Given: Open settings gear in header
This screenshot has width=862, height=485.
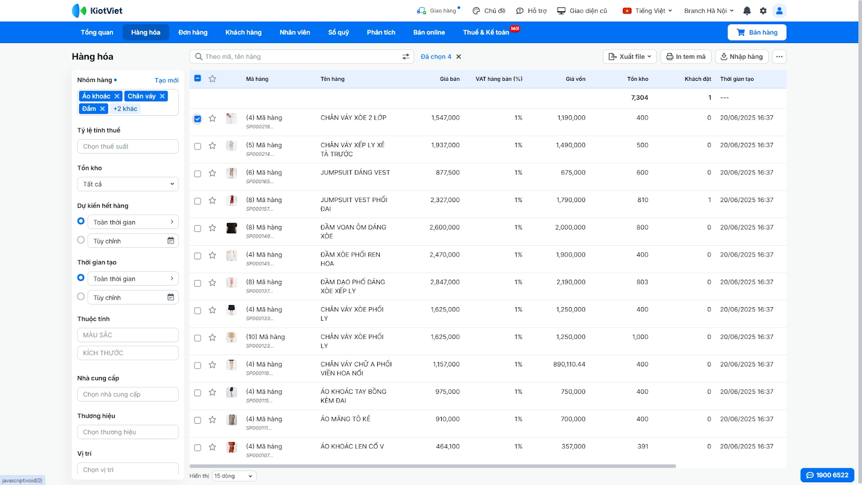Looking at the screenshot, I should [763, 11].
